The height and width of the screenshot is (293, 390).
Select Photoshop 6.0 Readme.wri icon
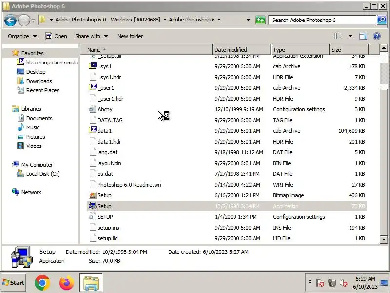coord(93,185)
